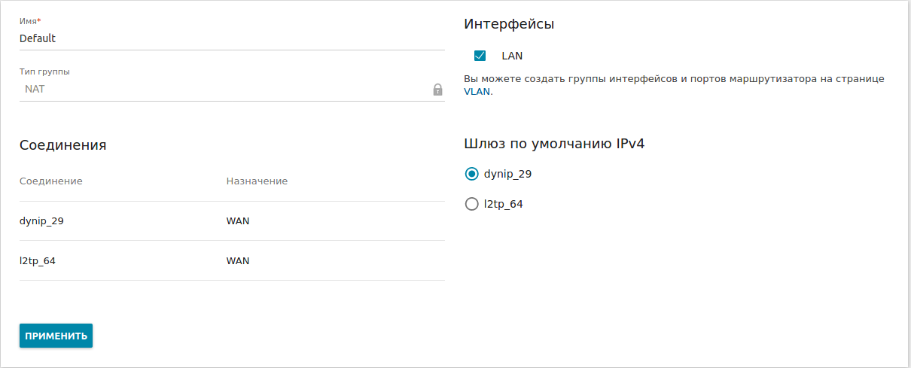
Task: Click the Интерфейсы section heading
Action: click(x=509, y=24)
